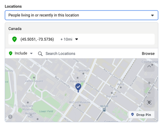Select the (45.5051, -73.5736) location entry
162x124 pixels.
coord(81,39)
